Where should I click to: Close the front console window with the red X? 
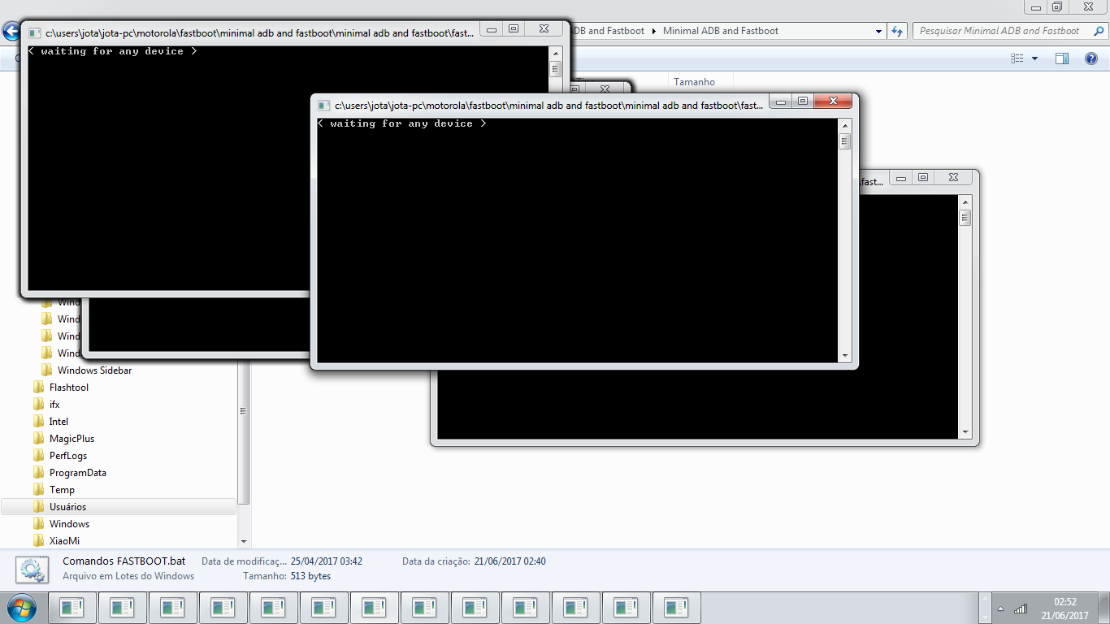(833, 102)
